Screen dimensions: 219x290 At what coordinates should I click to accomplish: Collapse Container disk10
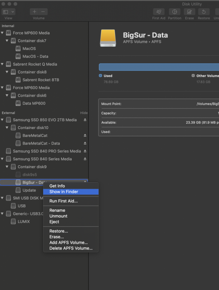coord(7,128)
